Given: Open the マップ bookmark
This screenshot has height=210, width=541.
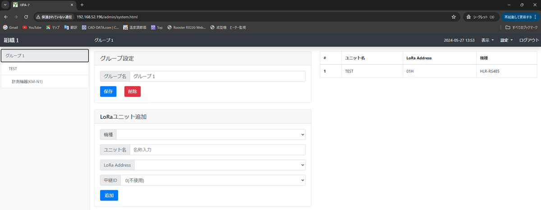Looking at the screenshot, I should 53,27.
